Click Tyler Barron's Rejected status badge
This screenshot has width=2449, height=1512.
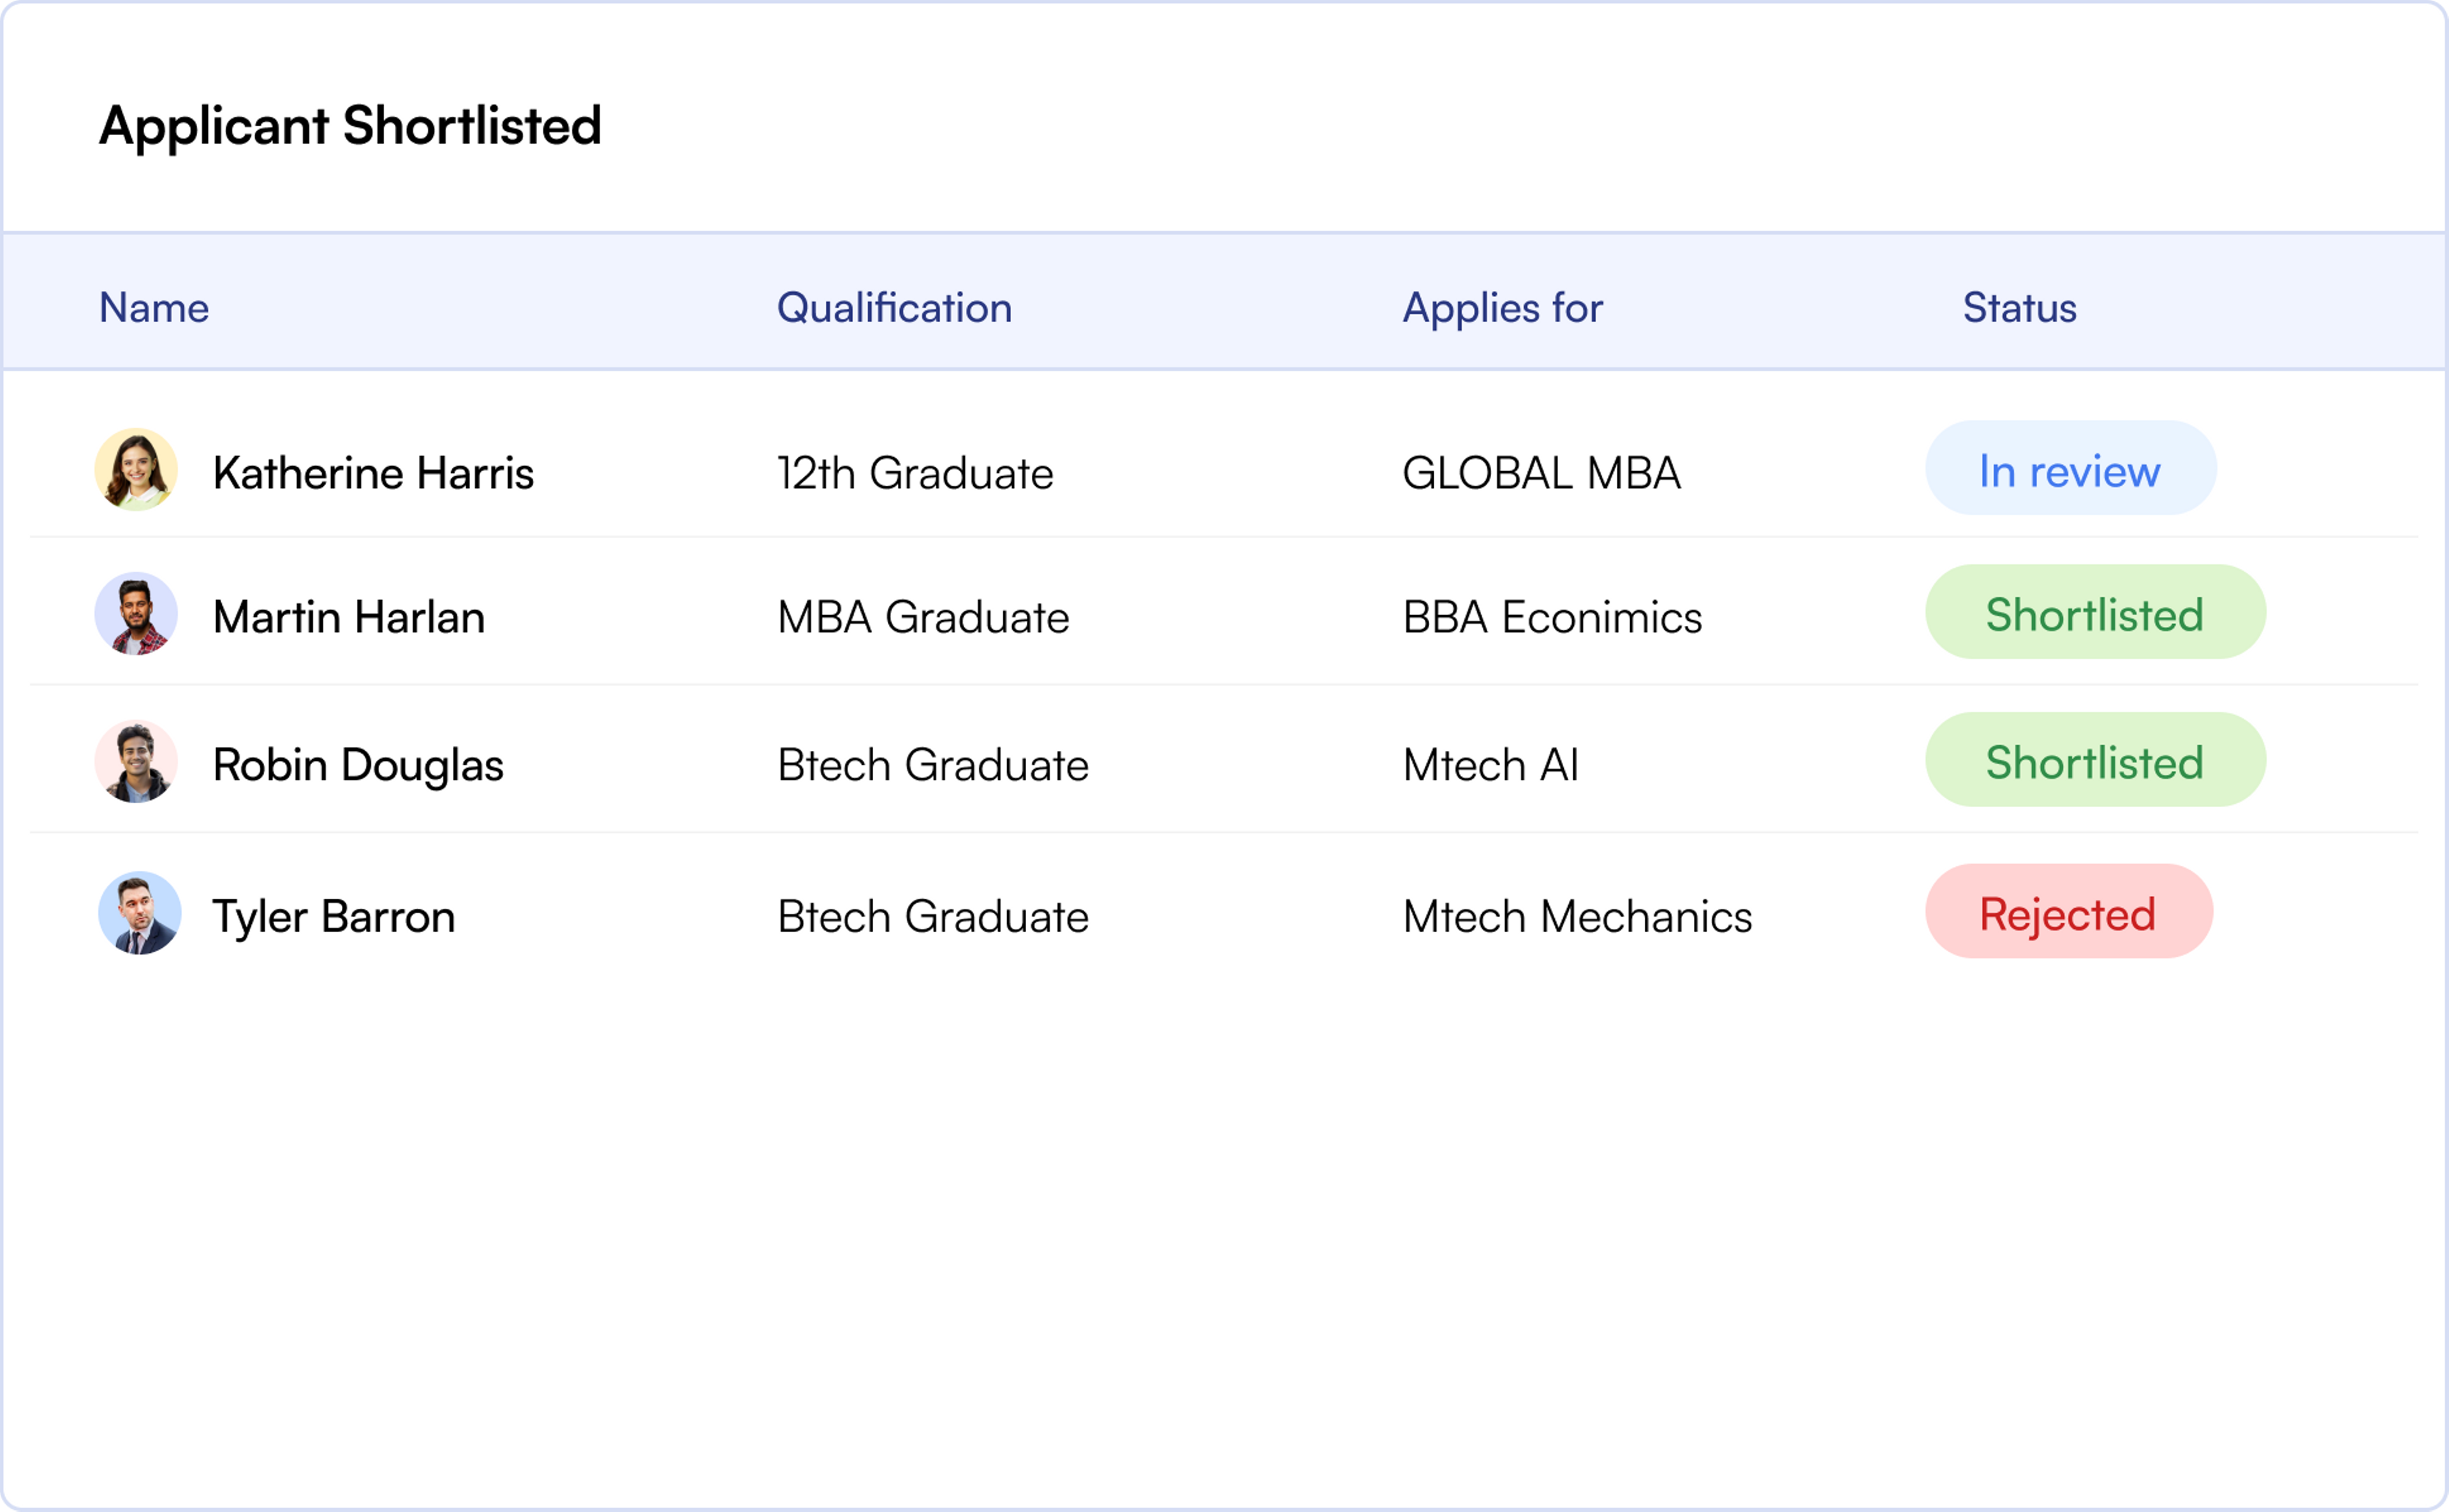[2069, 911]
